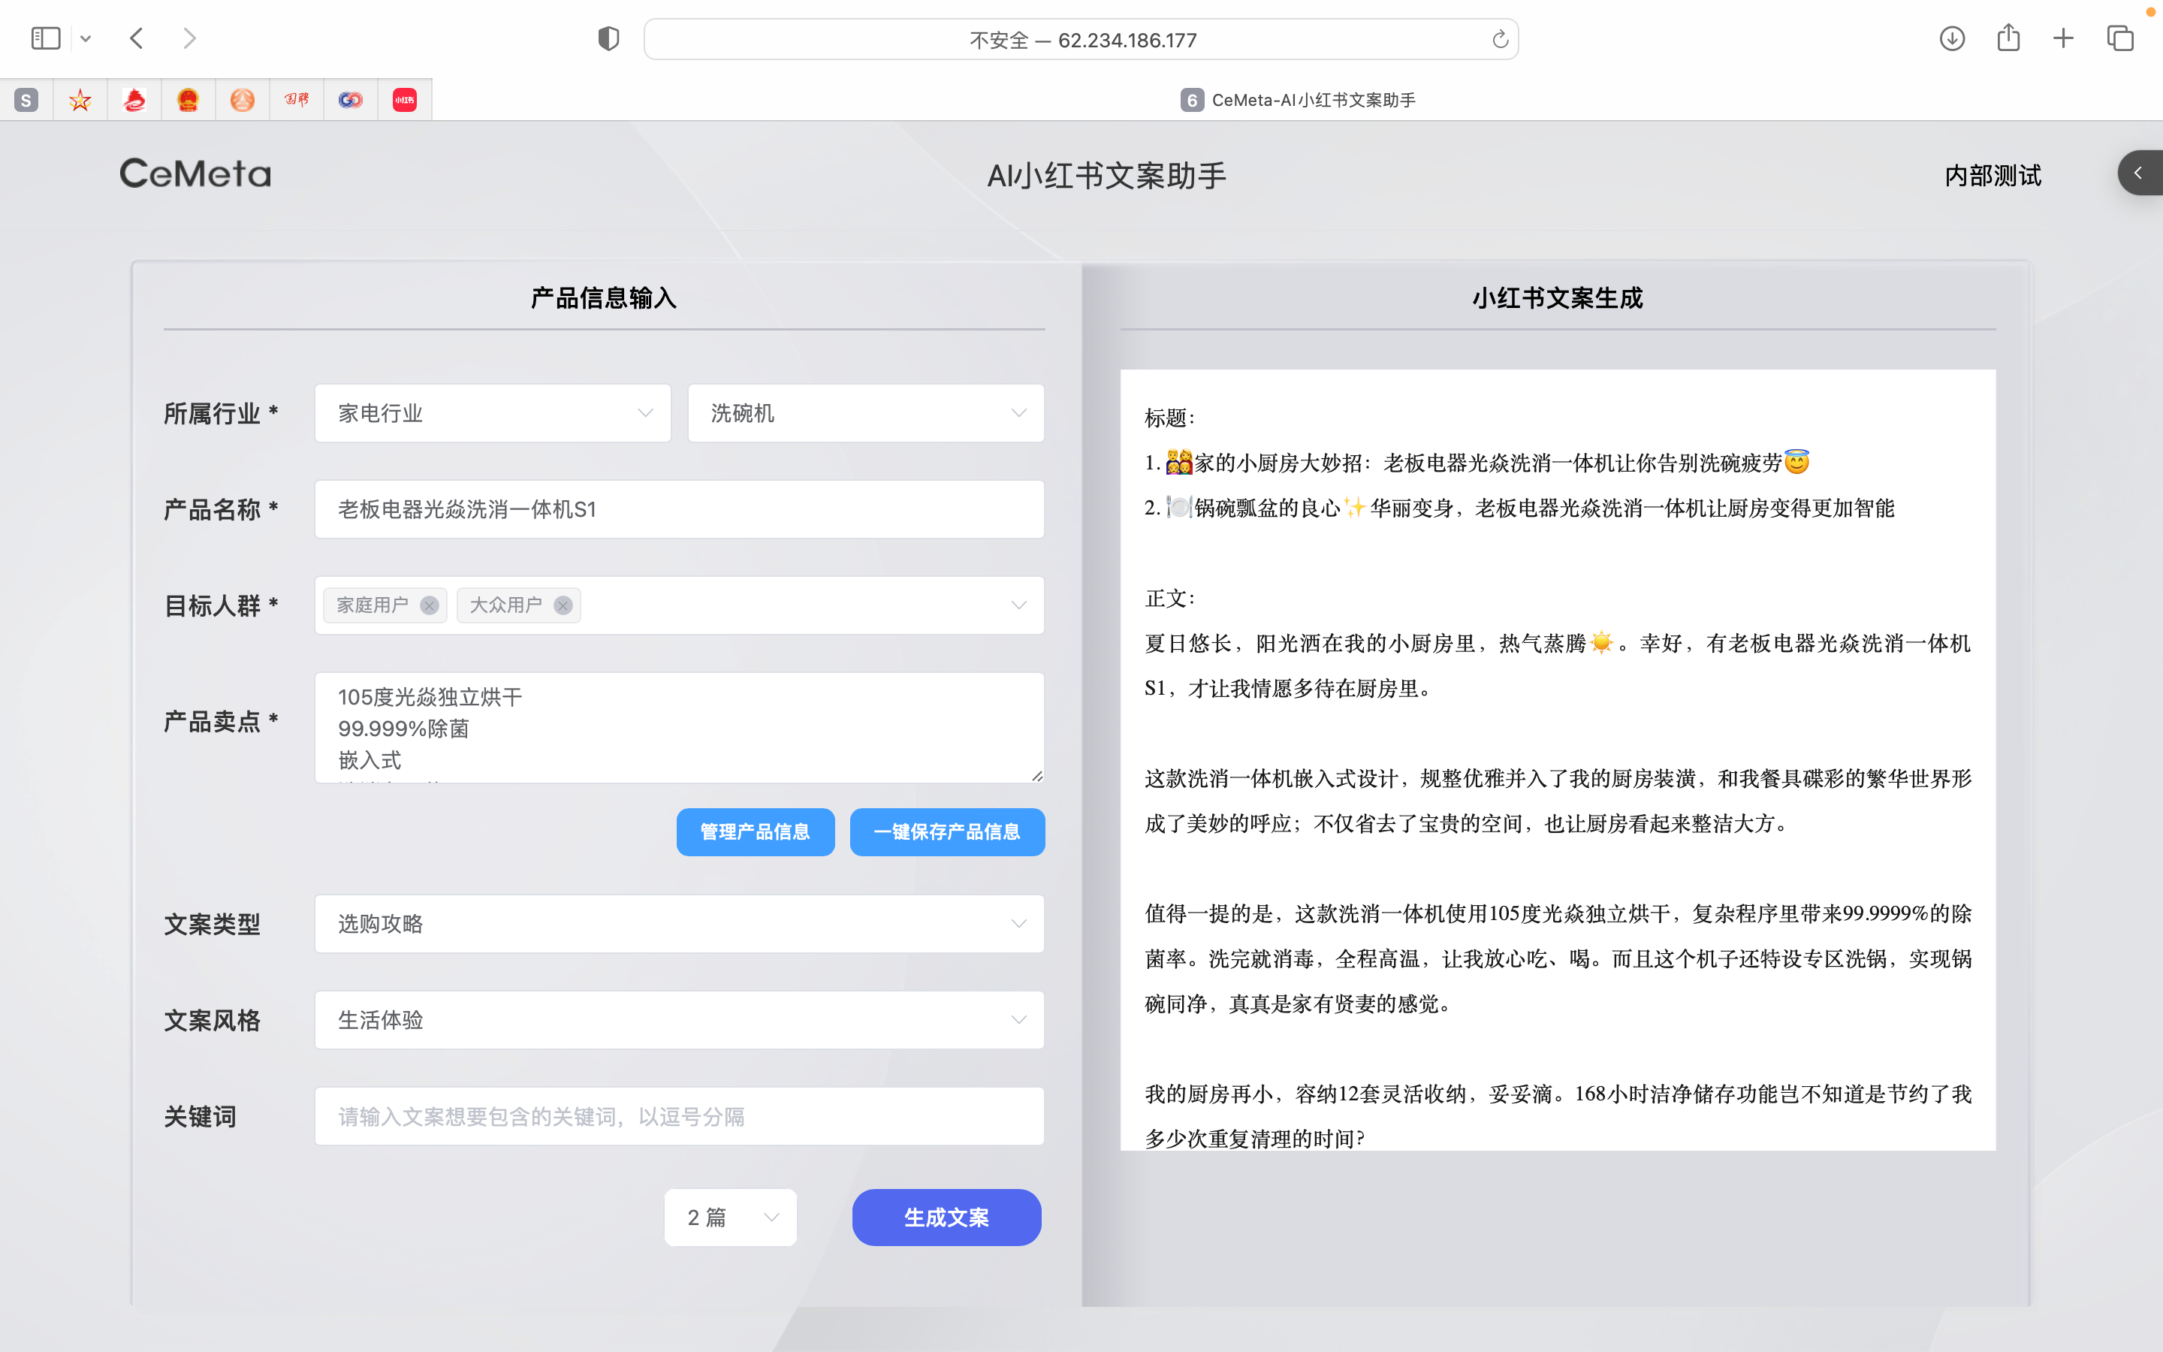Reload the page with refresh icon
This screenshot has height=1352, width=2163.
coord(1500,39)
